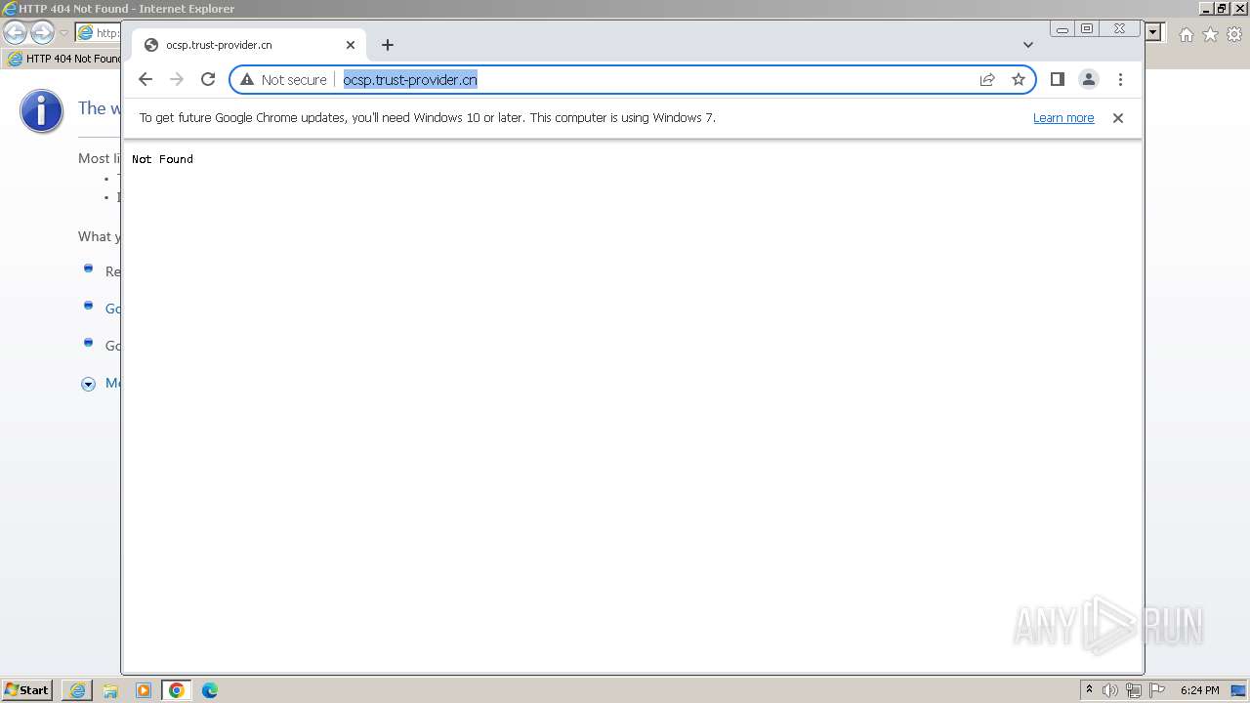Open Chrome's side panel
The image size is (1250, 703).
coord(1057,79)
